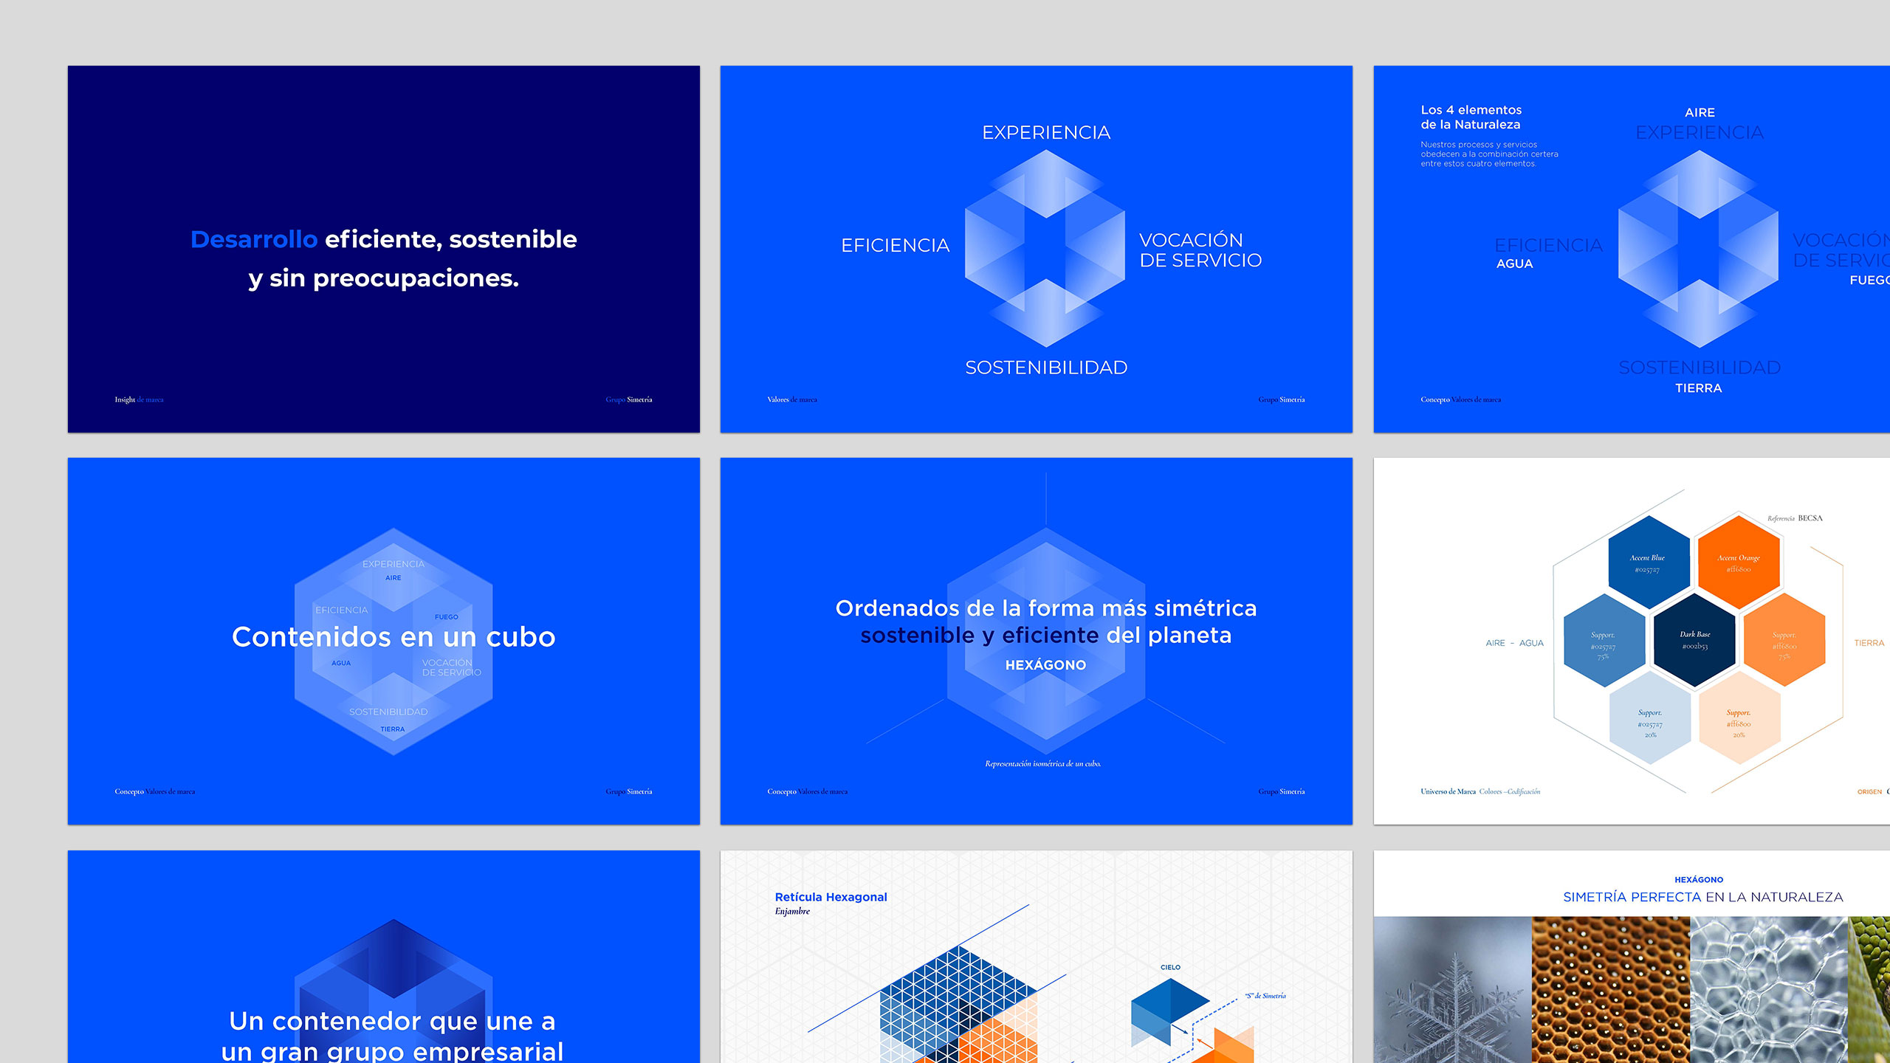1890x1063 pixels.
Task: Open the dark navy Desarrollo eficiente slide
Action: (x=383, y=249)
